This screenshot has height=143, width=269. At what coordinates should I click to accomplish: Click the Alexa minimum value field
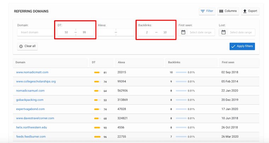click(x=106, y=32)
